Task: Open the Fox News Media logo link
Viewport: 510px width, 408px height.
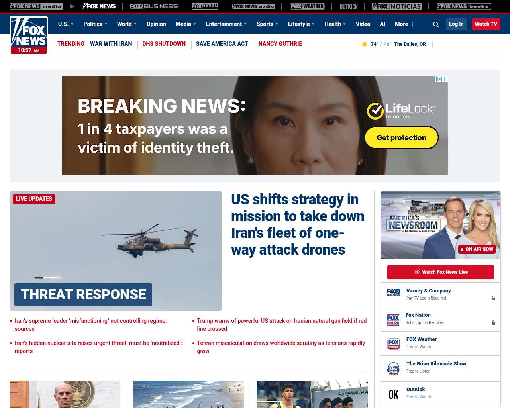Action: [36, 6]
